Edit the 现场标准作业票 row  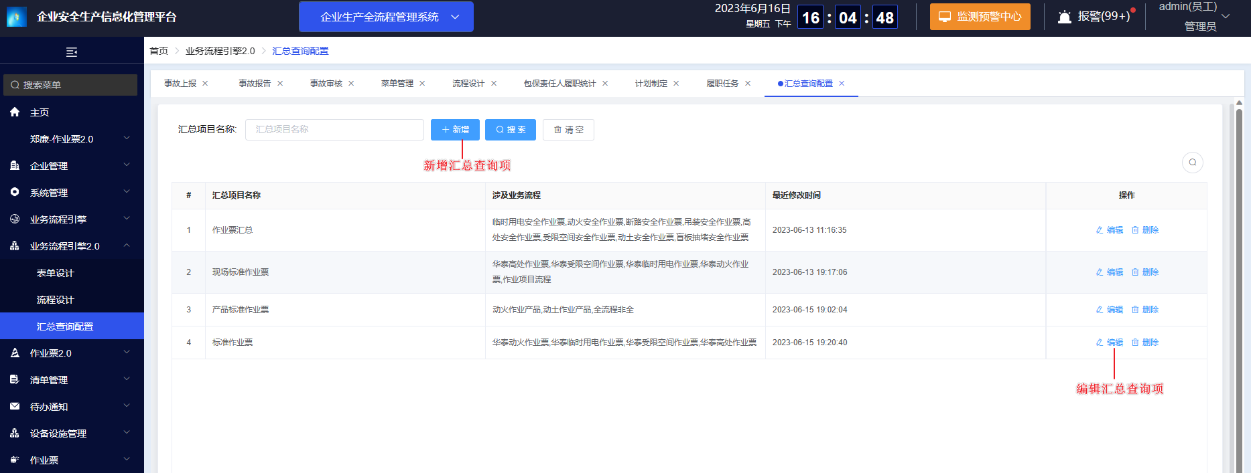click(x=1110, y=272)
